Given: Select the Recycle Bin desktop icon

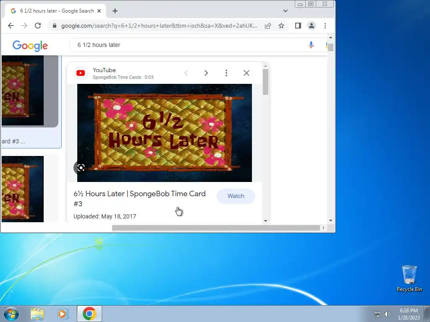Looking at the screenshot, I should pyautogui.click(x=409, y=279).
